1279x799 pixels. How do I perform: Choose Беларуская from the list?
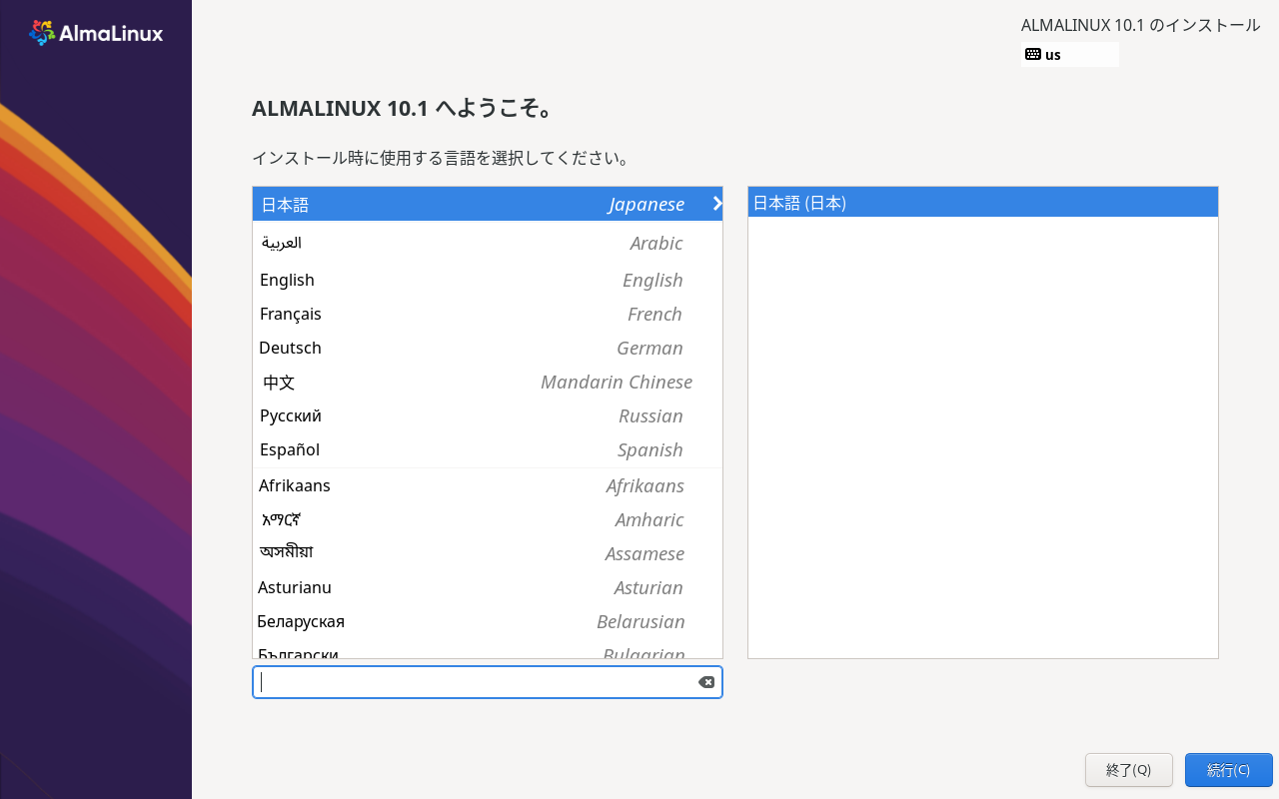click(487, 621)
